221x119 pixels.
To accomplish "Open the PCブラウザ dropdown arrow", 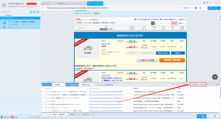I will (219, 8).
